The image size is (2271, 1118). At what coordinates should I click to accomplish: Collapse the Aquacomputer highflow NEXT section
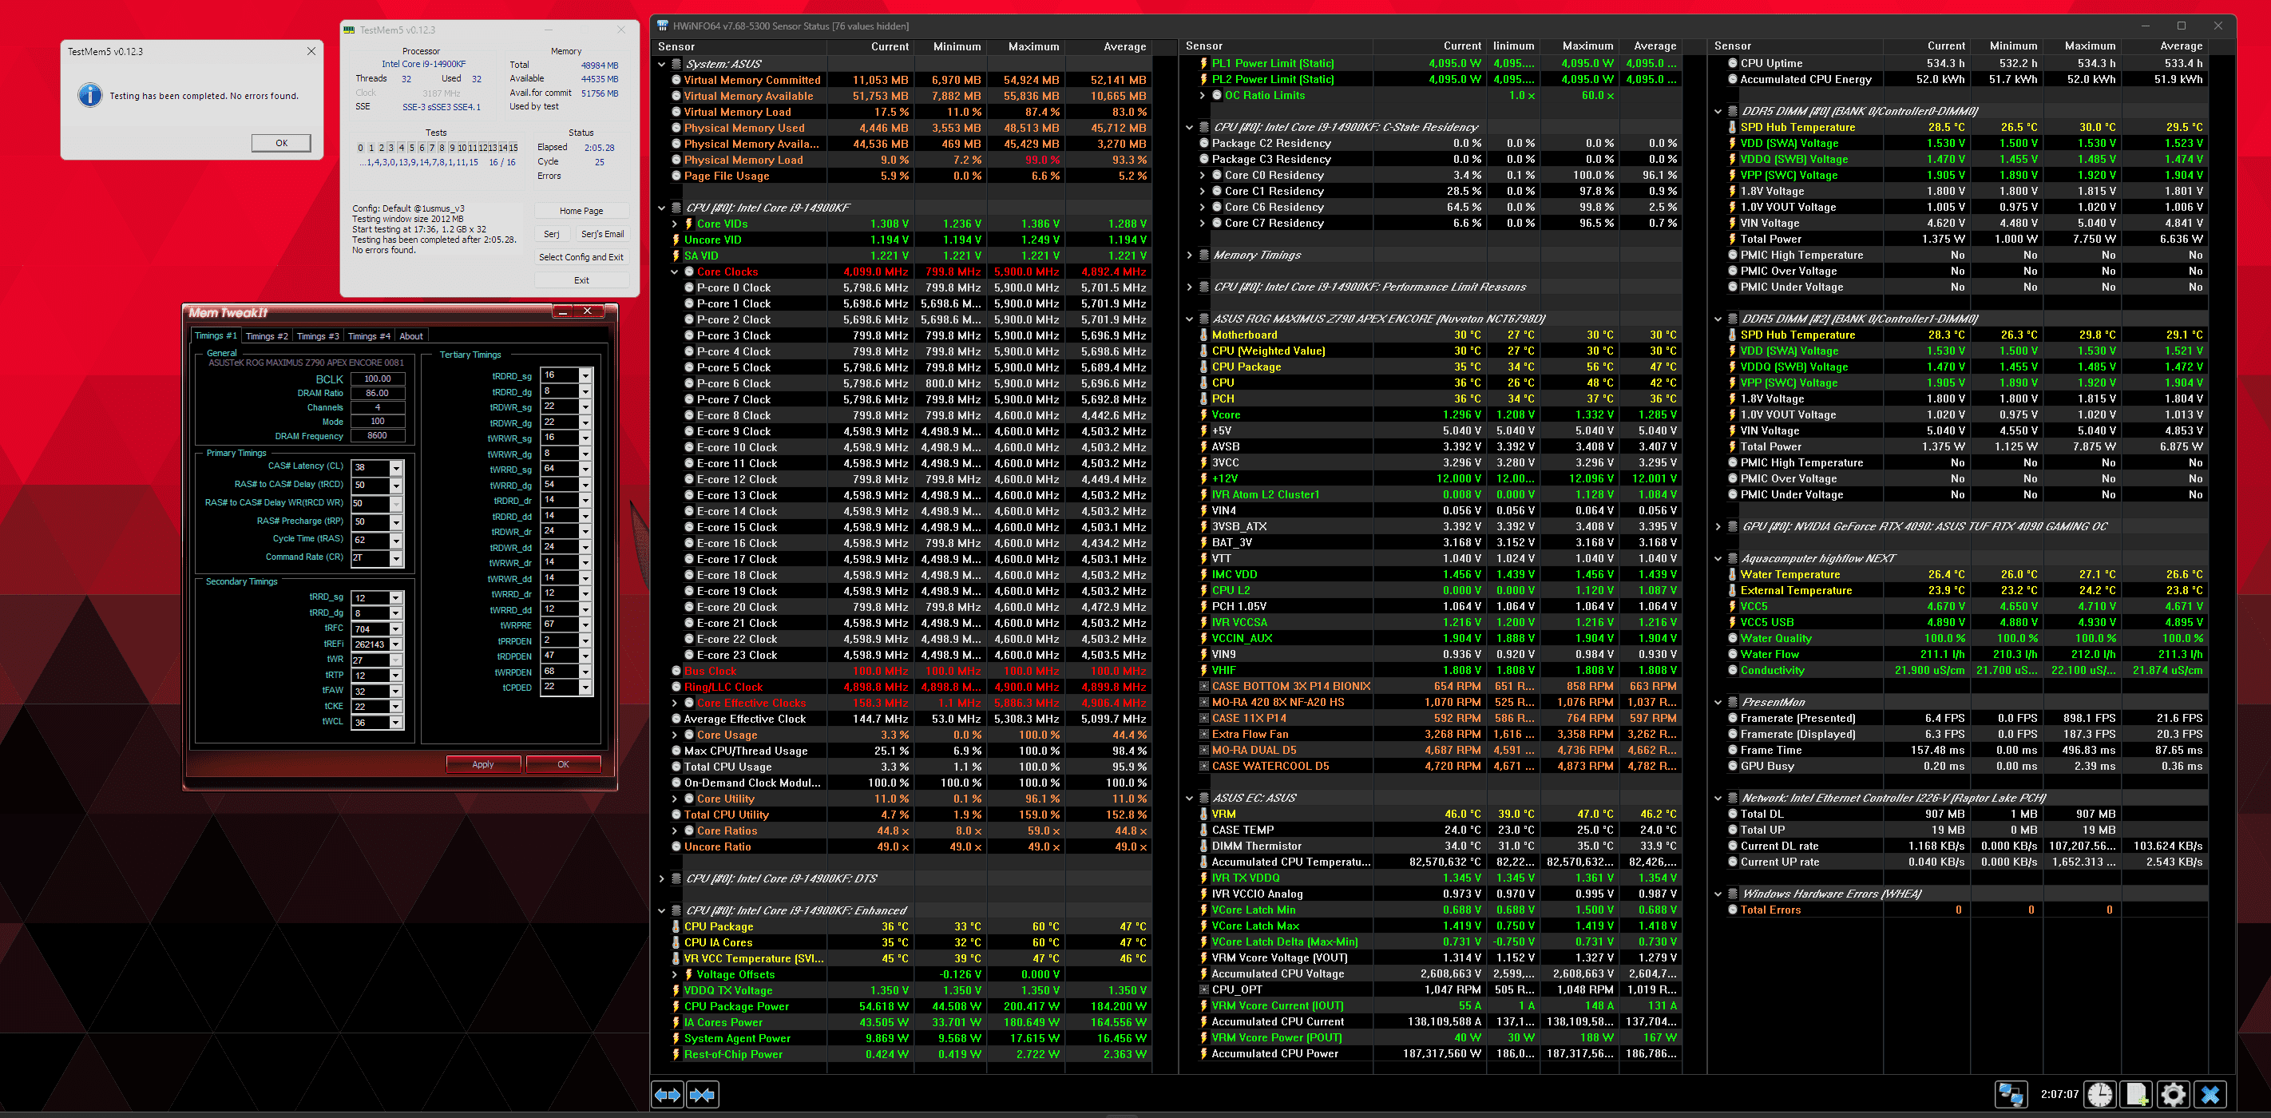(x=1718, y=558)
